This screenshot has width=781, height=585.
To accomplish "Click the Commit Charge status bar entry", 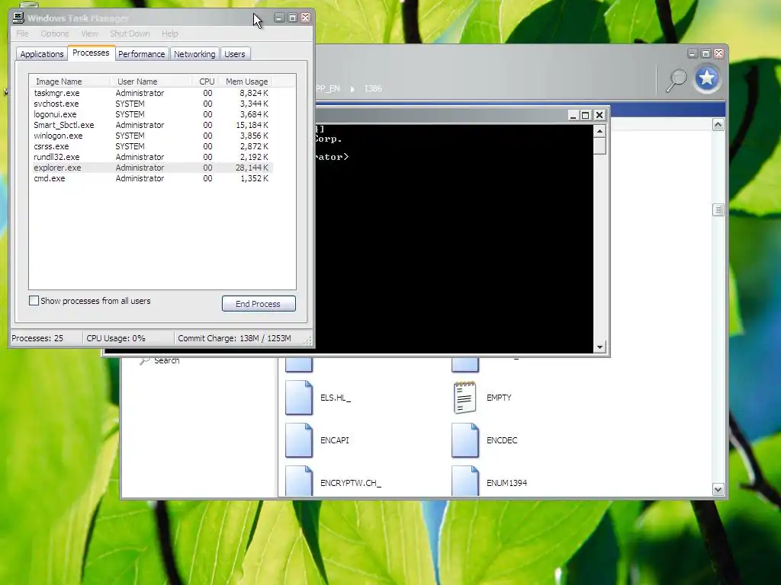I will 234,338.
